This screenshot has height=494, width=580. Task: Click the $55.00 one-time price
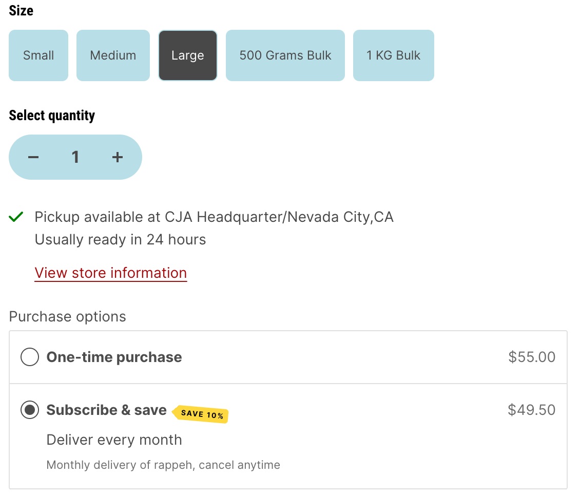click(x=532, y=357)
